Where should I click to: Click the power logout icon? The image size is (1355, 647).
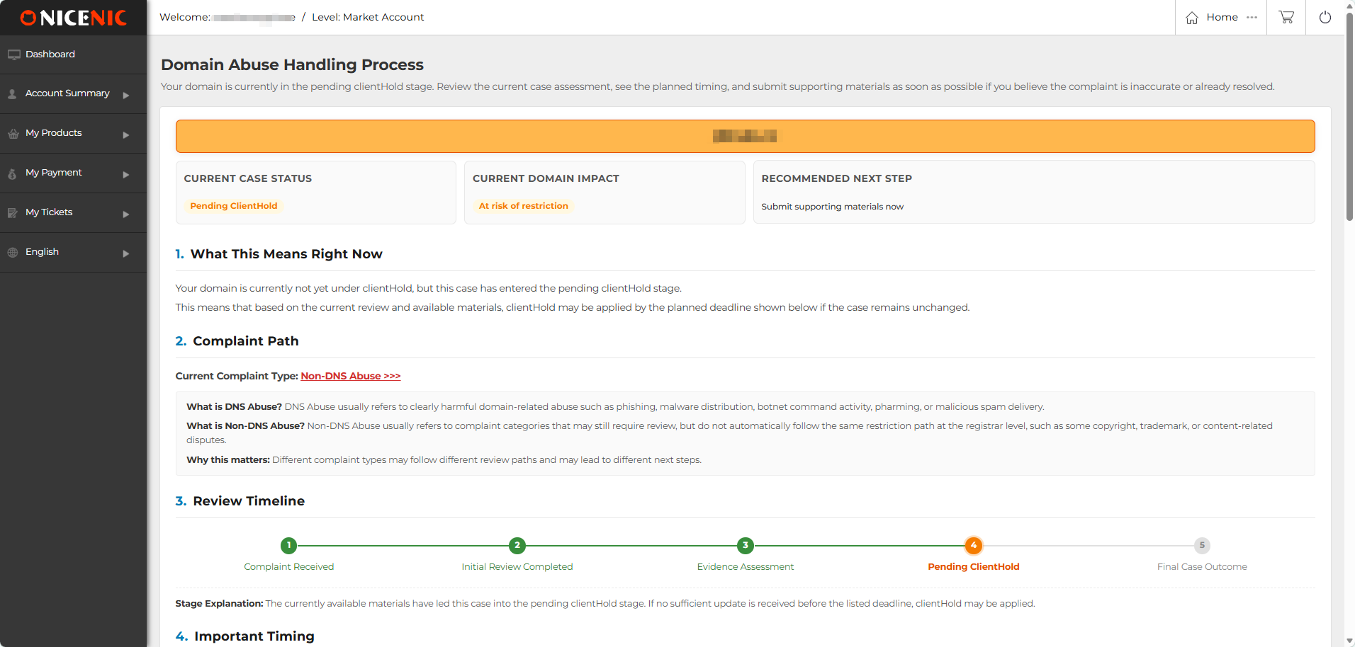tap(1325, 17)
